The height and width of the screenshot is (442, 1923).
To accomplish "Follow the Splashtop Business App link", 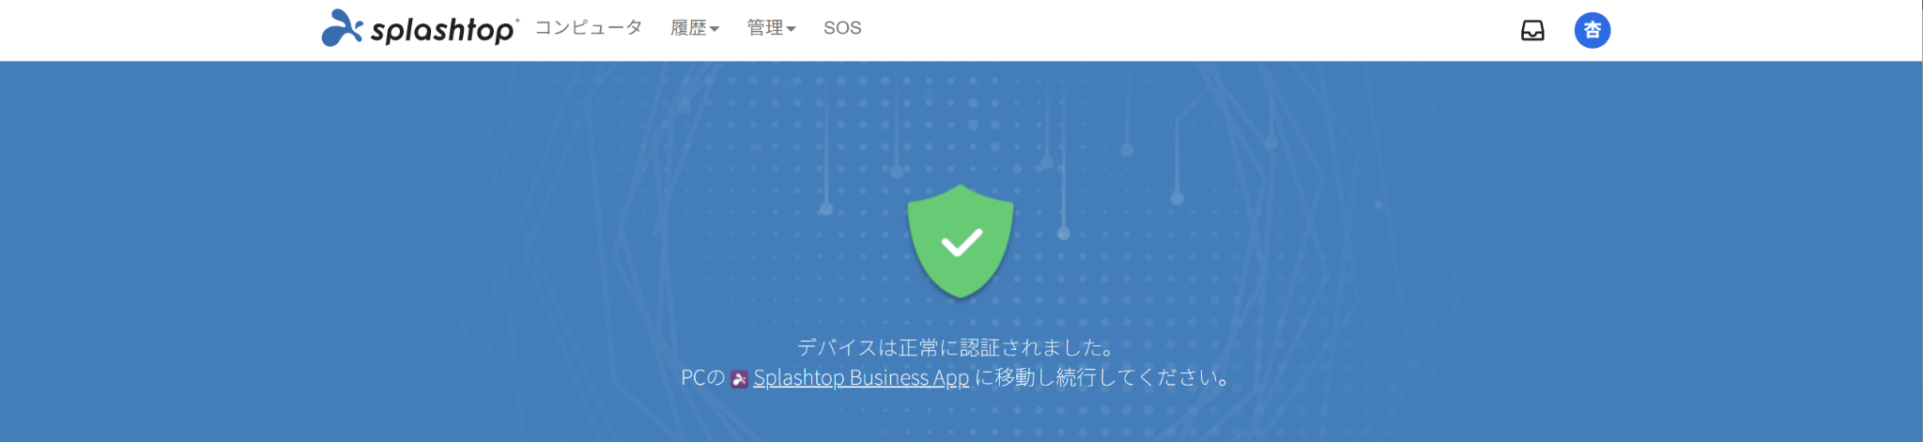I will [861, 377].
